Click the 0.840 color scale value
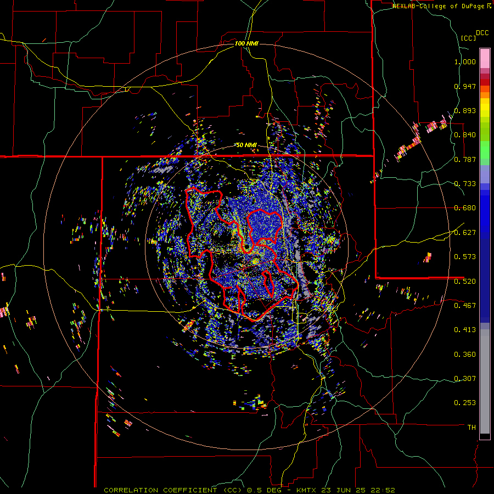The image size is (494, 494). 465,135
